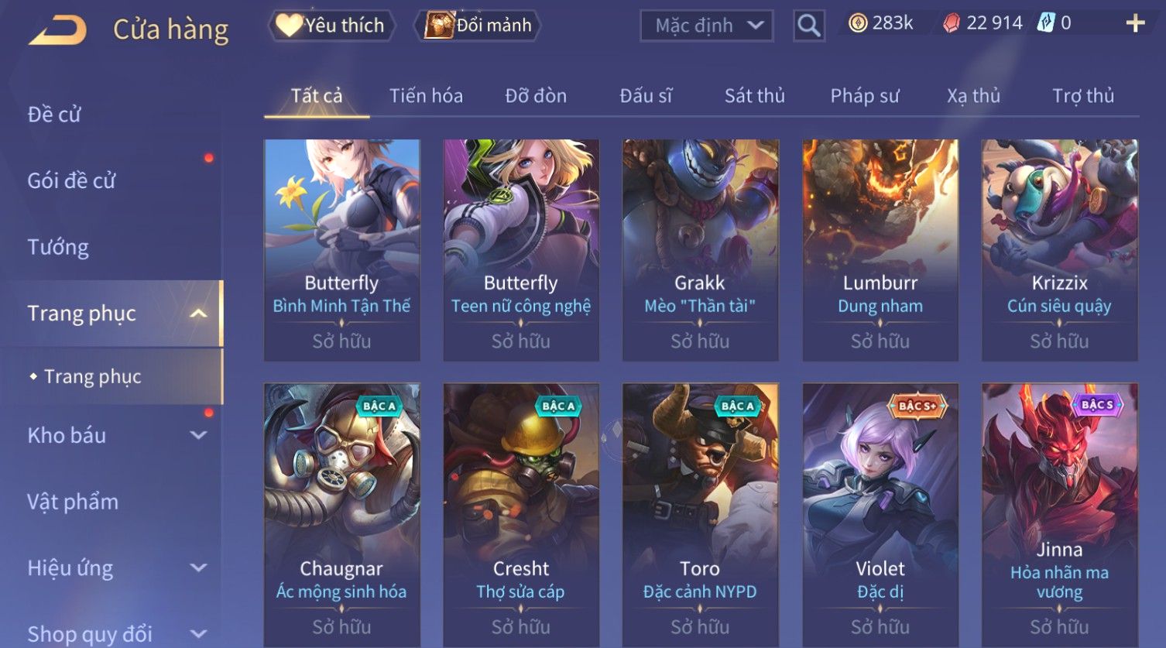
Task: Click the plus icon to add currency
Action: pos(1135,23)
